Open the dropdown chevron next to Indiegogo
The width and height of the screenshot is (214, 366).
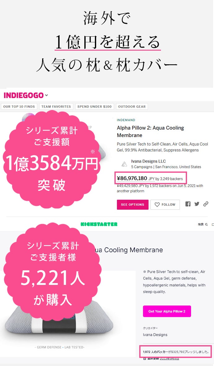coord(47,95)
